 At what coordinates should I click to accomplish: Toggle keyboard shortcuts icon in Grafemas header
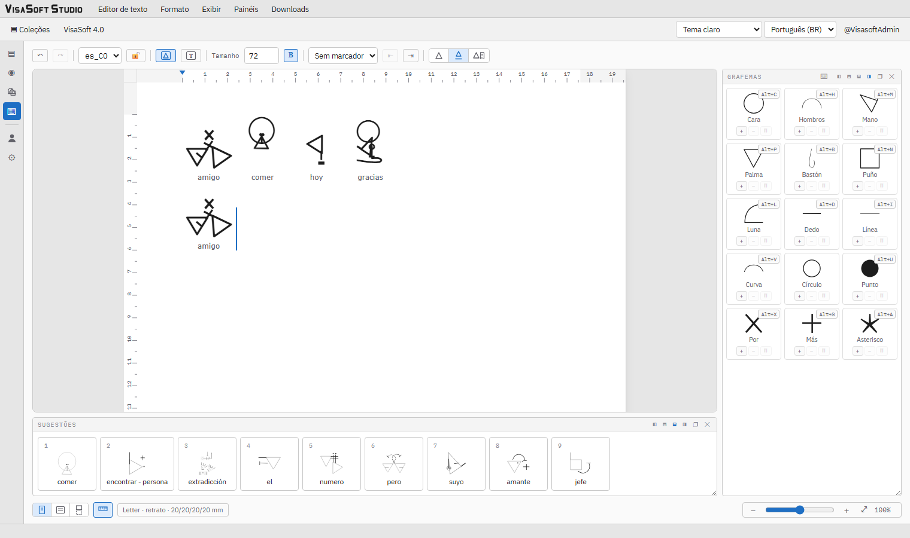(824, 77)
